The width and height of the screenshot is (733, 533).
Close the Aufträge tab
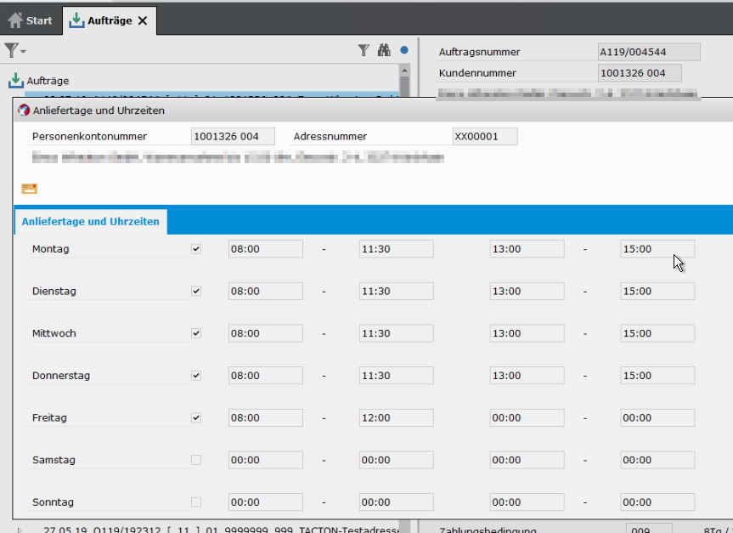click(x=143, y=20)
